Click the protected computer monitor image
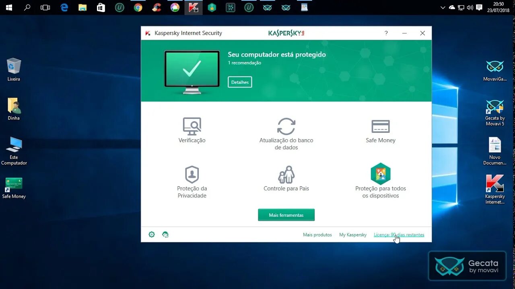The height and width of the screenshot is (289, 515). [x=192, y=72]
